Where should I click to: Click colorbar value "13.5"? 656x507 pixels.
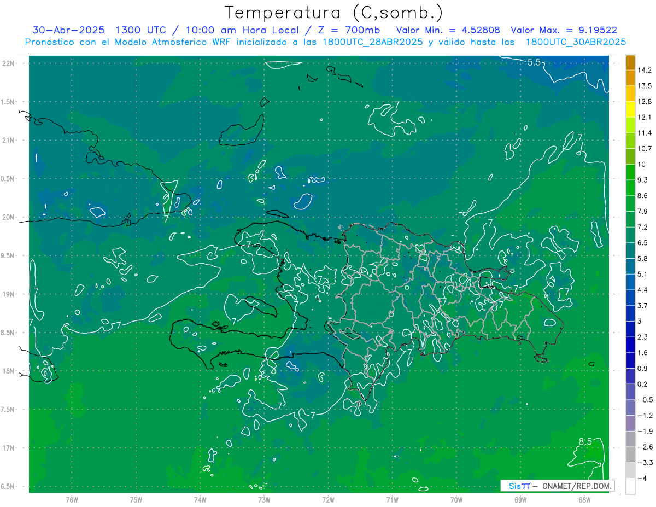point(645,86)
